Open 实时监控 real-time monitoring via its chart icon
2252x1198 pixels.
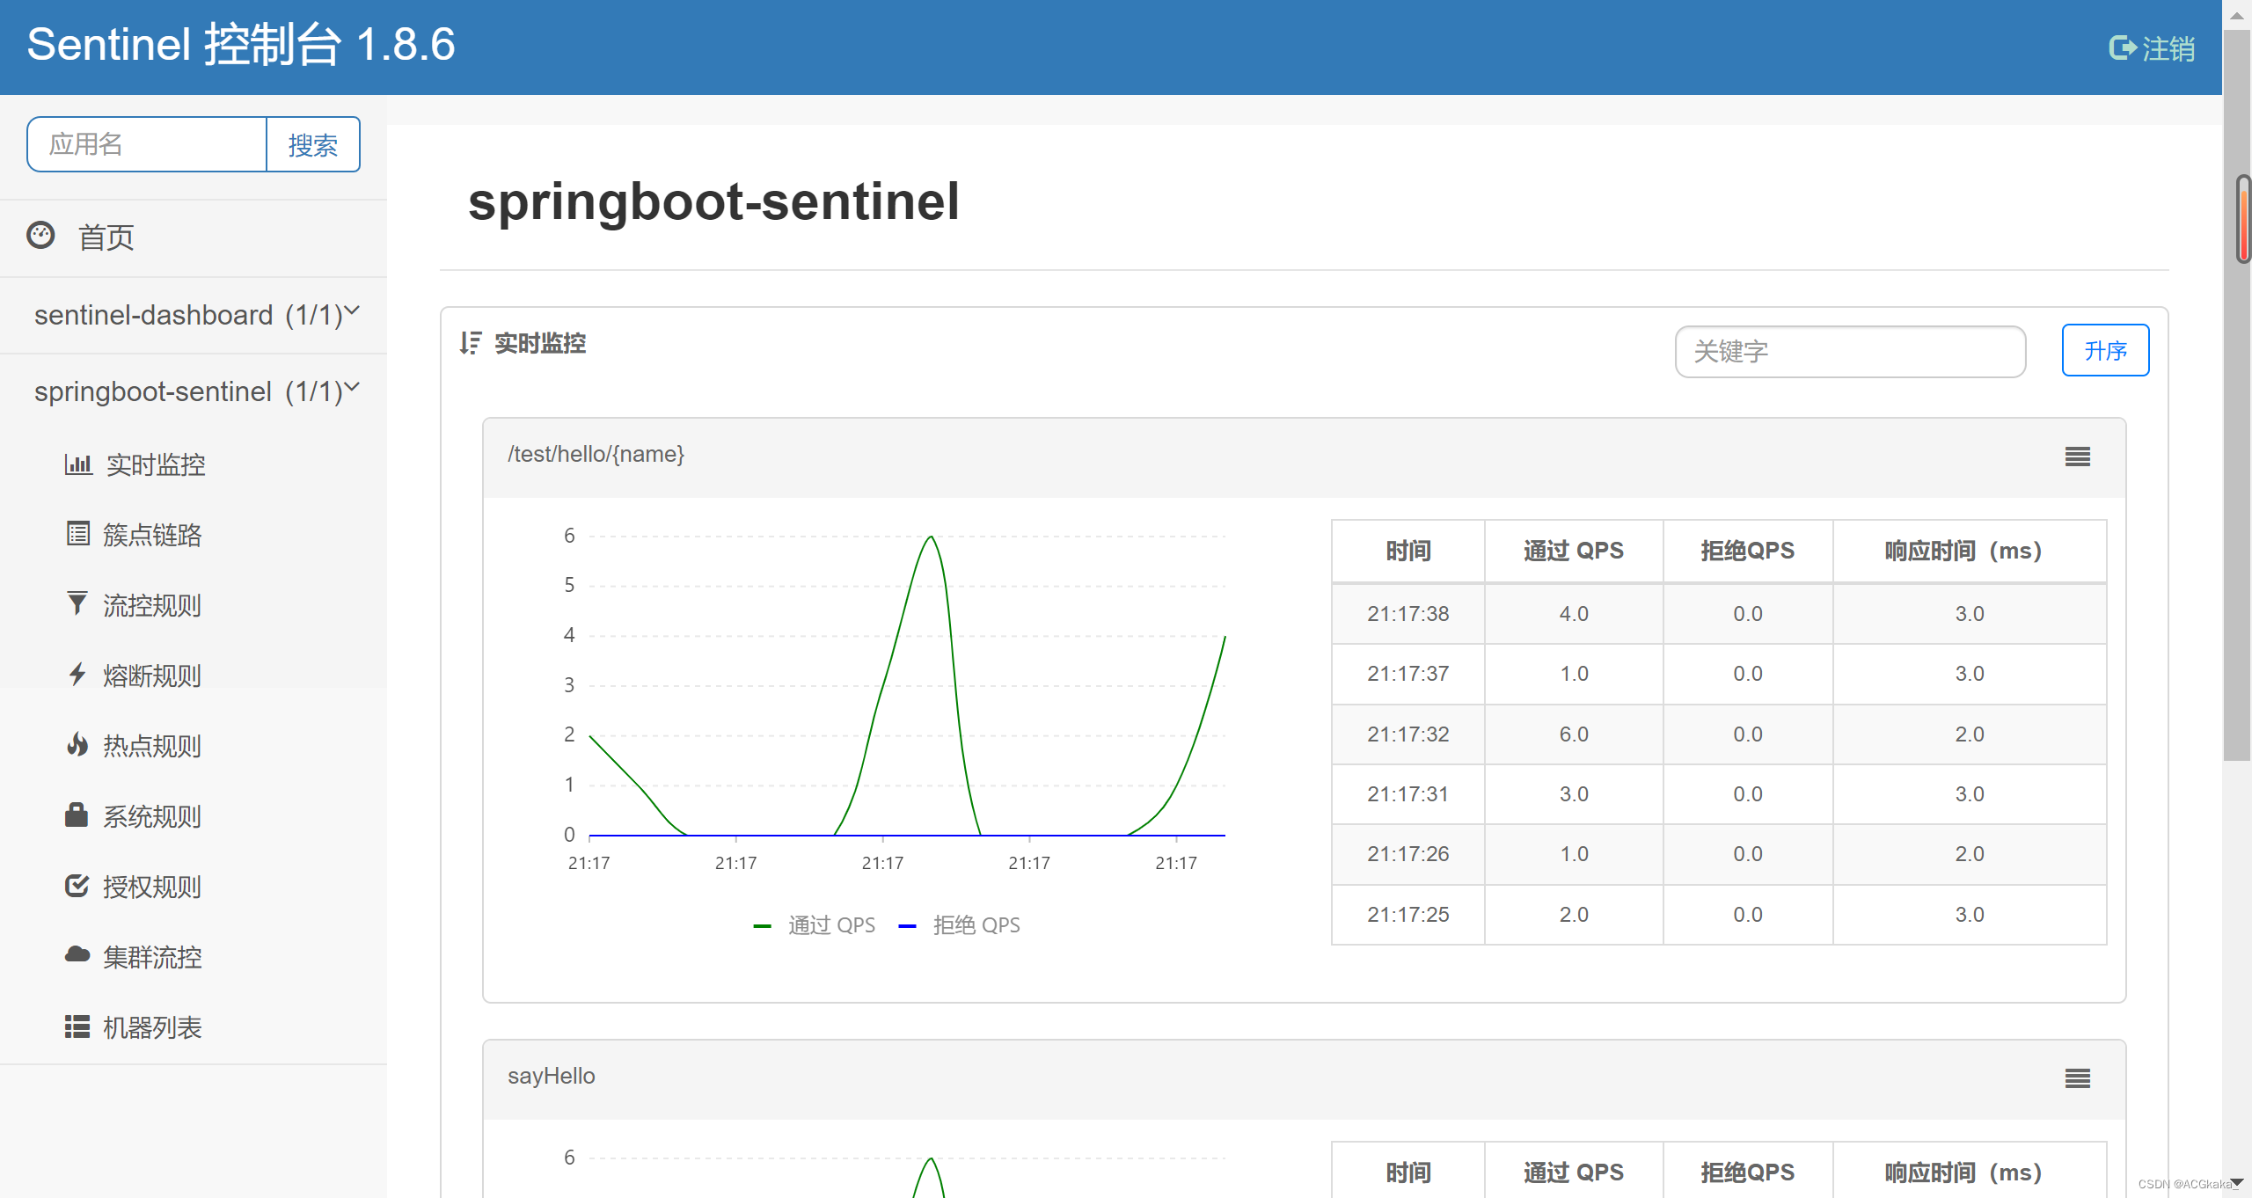79,464
